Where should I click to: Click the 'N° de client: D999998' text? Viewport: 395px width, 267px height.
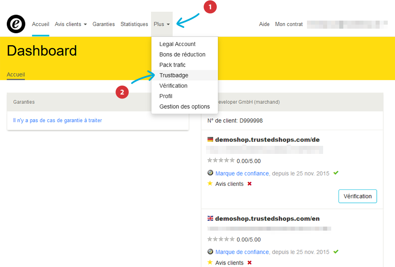click(235, 121)
